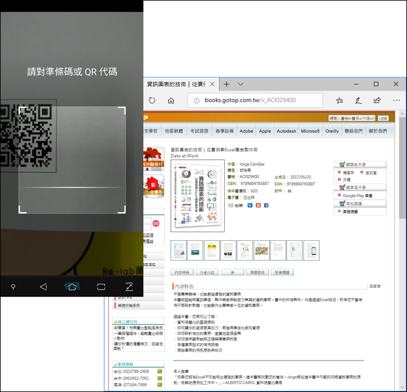Click the page vertical scrollbar thumb
Screen dimensions: 407x392
click(402, 169)
